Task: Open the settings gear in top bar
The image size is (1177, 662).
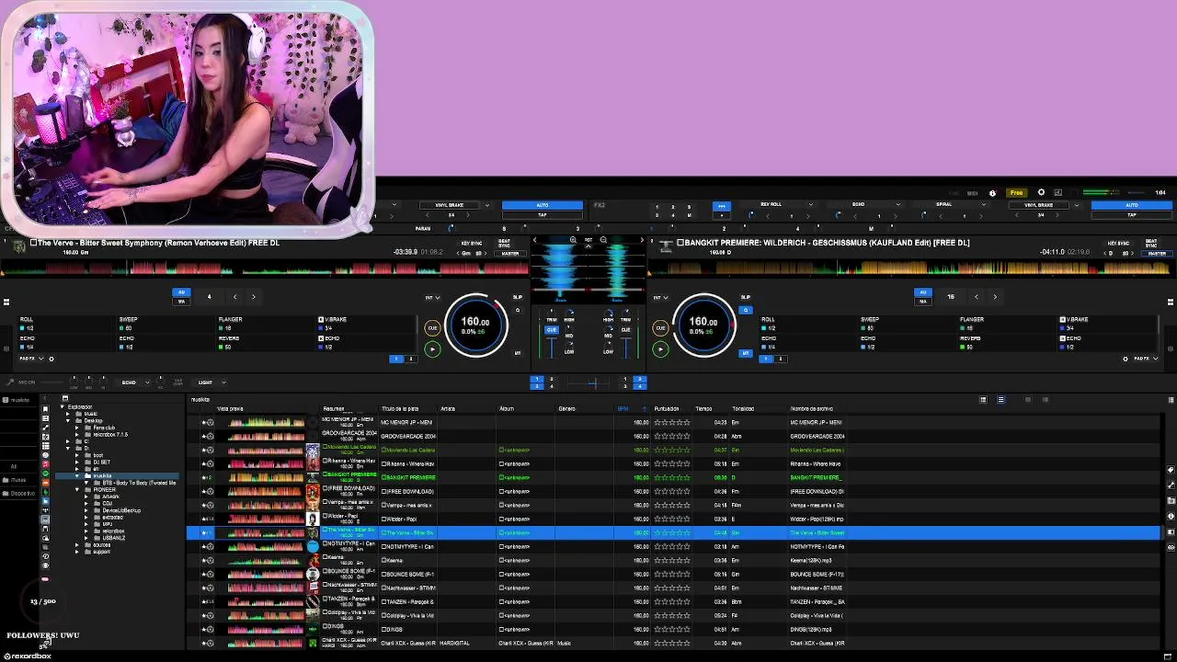Action: (x=1041, y=193)
